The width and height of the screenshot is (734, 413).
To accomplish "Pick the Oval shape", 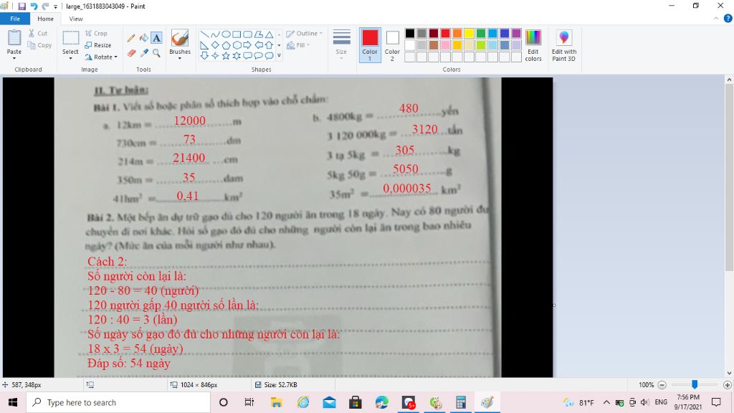I will pos(226,34).
